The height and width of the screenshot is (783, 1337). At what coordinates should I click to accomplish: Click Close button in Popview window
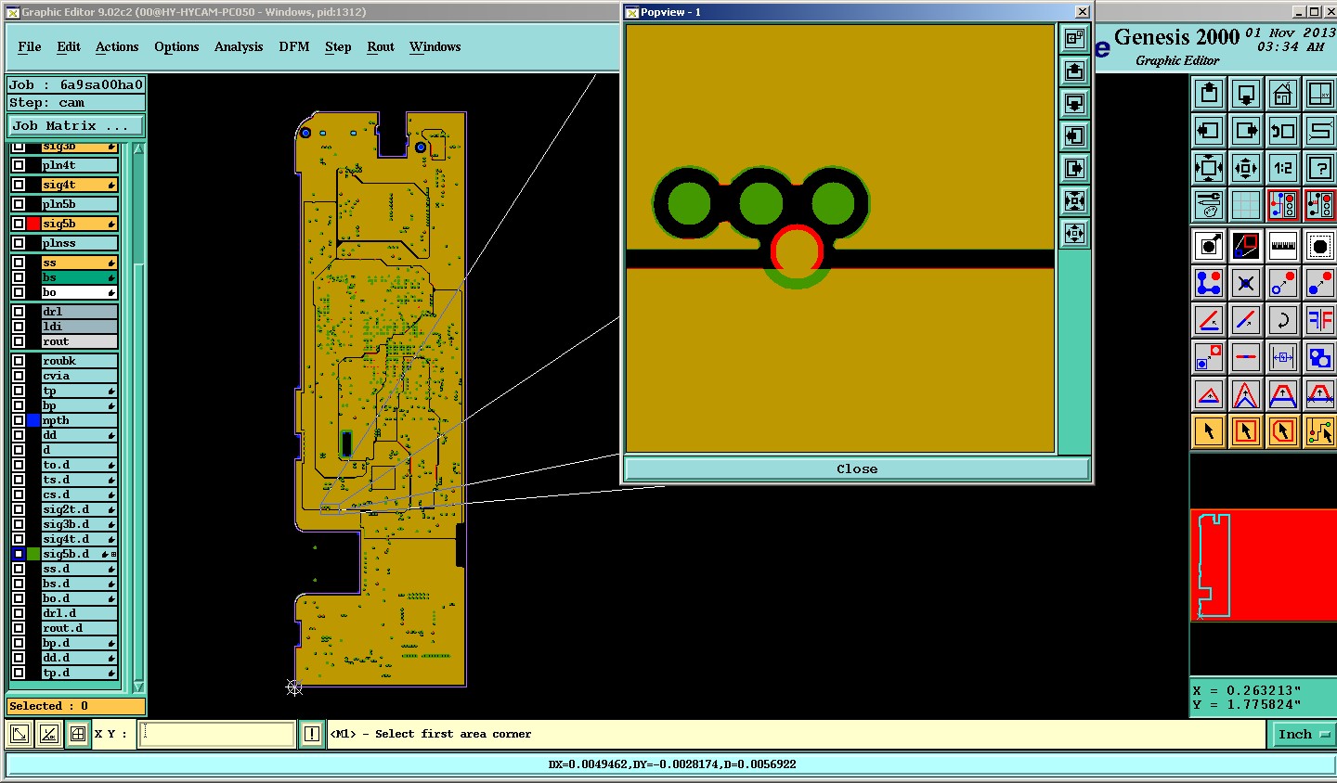coord(857,469)
